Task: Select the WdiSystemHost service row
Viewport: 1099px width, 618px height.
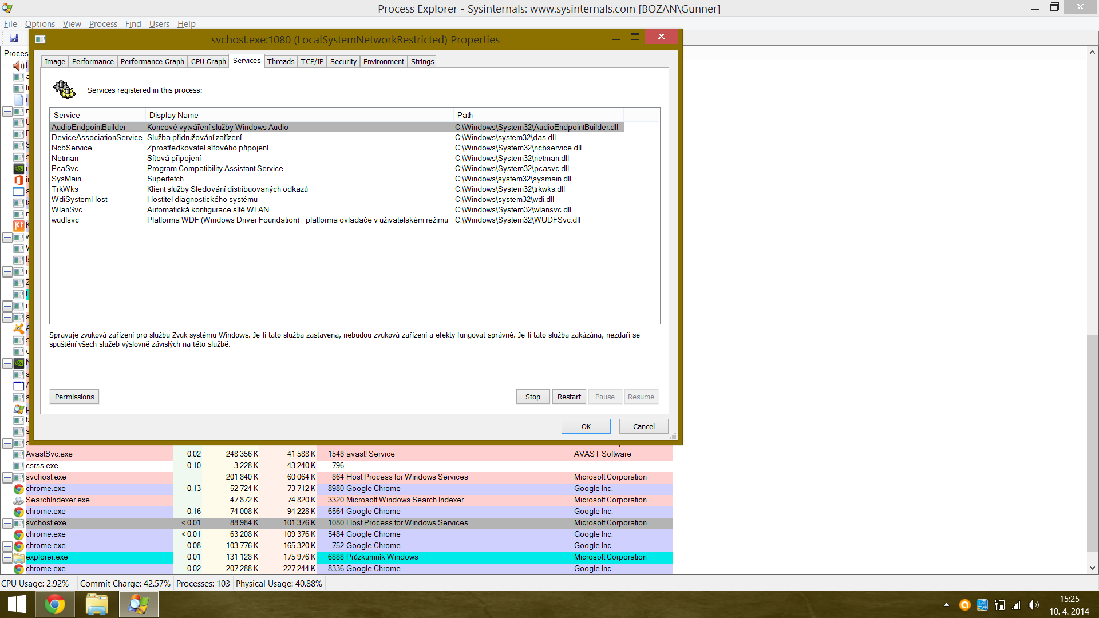Action: [x=337, y=199]
